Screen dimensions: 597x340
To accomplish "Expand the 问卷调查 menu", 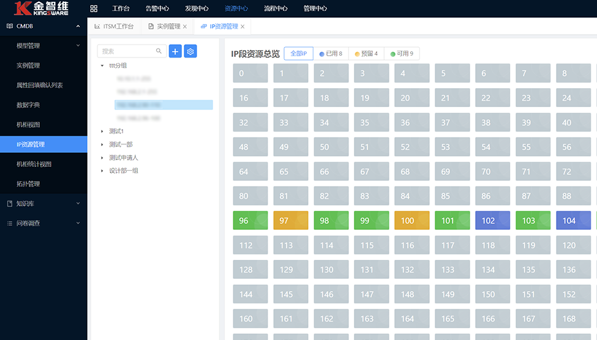I will (78, 223).
